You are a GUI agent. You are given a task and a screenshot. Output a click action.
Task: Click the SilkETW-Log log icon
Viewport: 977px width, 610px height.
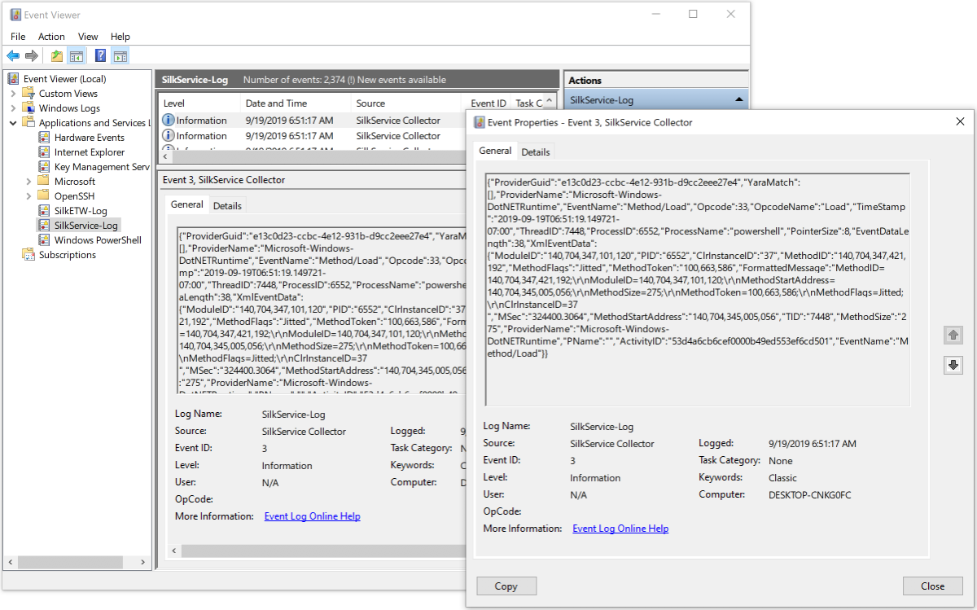coord(45,211)
